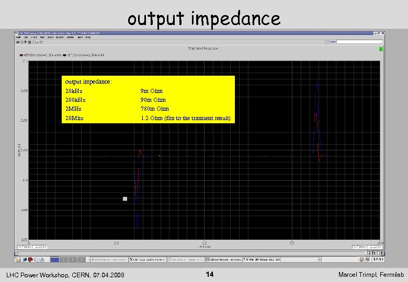Click the tray icon left of the clock
The height and width of the screenshot is (282, 408).
(361, 260)
